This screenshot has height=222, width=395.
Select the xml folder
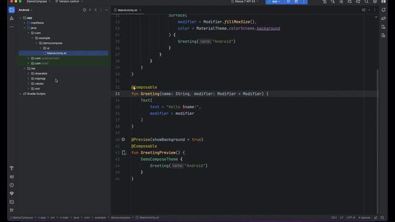pos(37,89)
